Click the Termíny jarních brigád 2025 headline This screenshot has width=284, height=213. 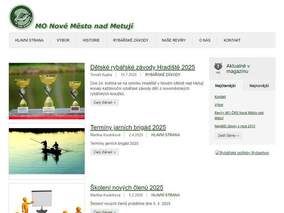click(128, 128)
